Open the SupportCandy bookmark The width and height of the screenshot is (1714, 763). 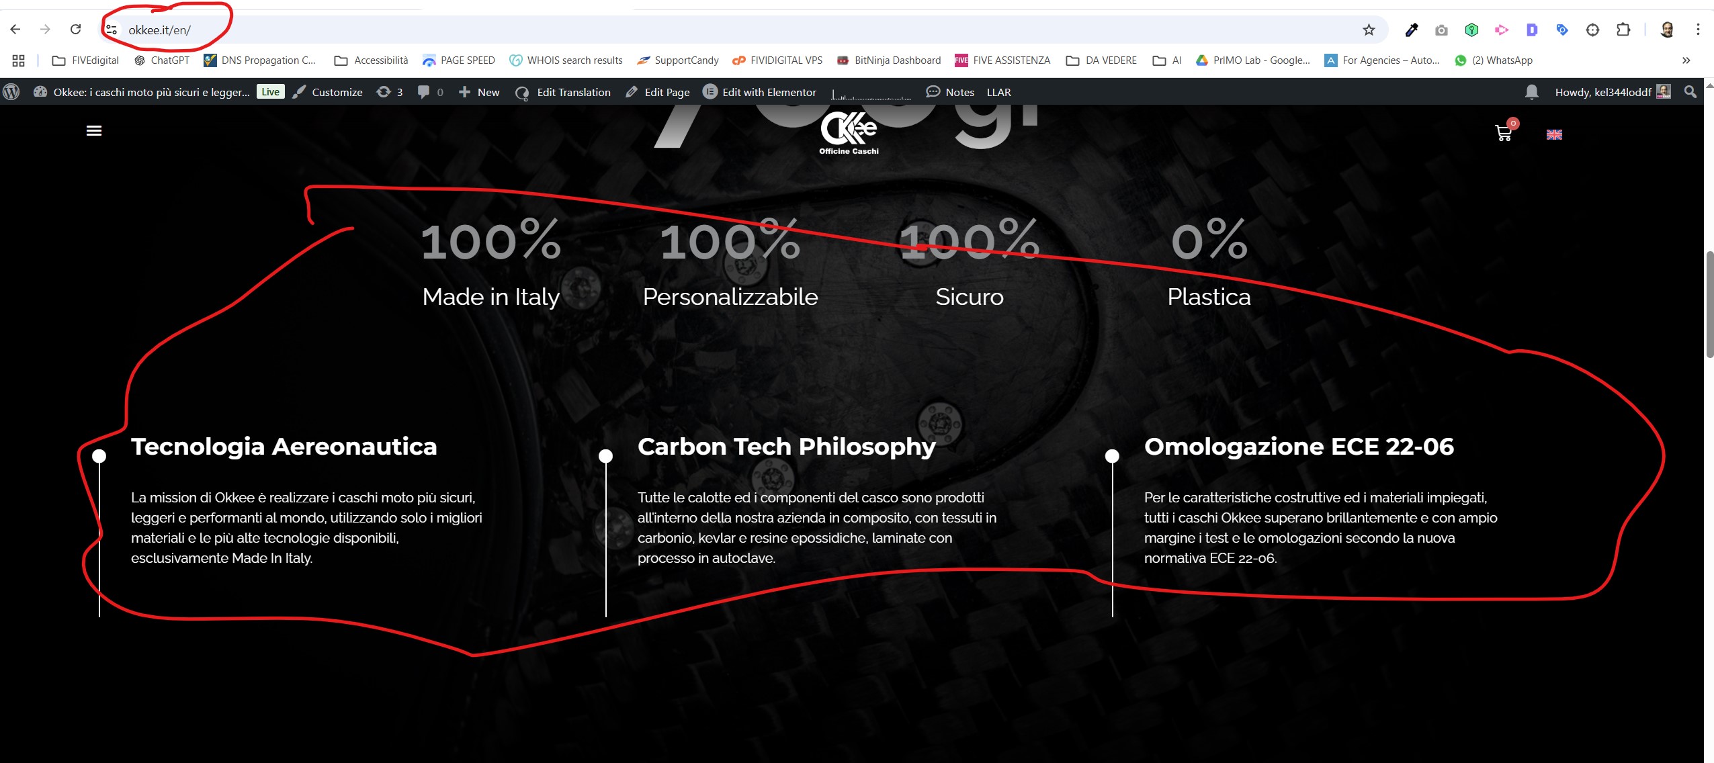coord(677,60)
